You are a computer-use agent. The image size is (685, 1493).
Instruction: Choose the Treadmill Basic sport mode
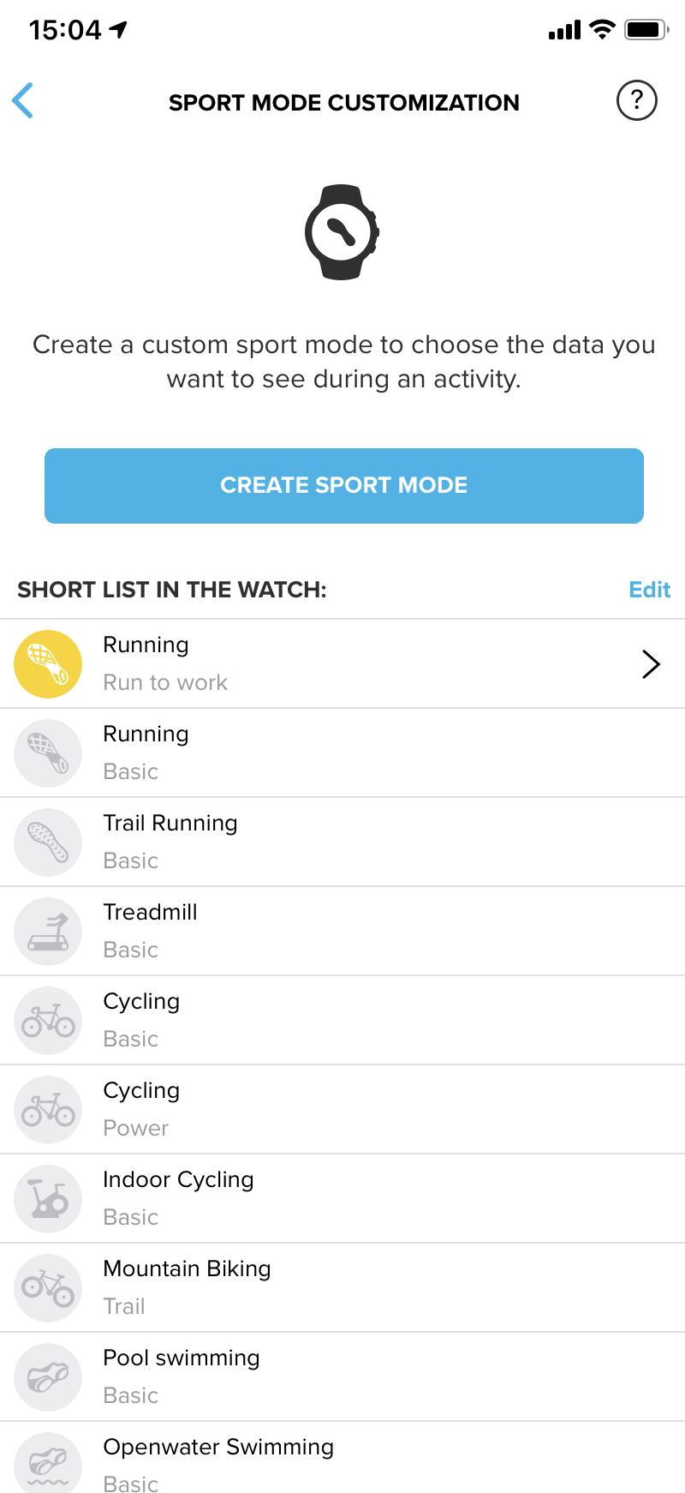point(342,932)
